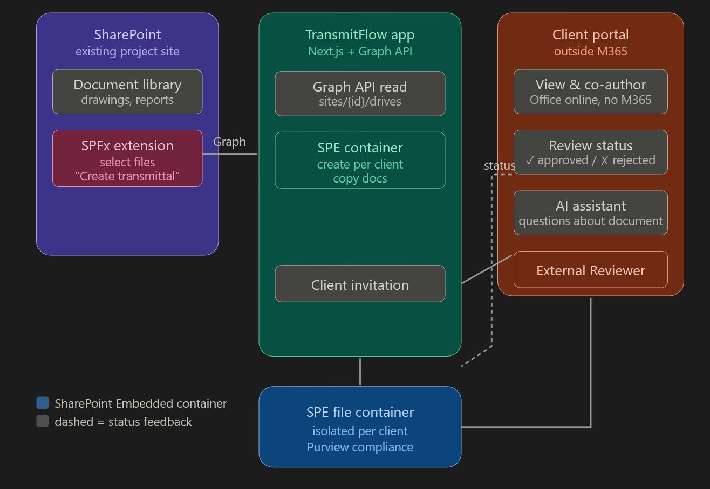710x489 pixels.
Task: Click the TransmitFlow app title
Action: pyautogui.click(x=360, y=34)
